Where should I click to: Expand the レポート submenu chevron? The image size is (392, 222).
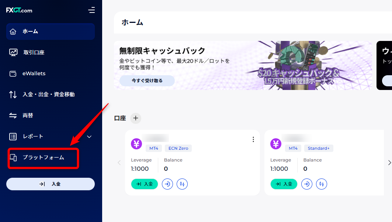click(x=89, y=137)
